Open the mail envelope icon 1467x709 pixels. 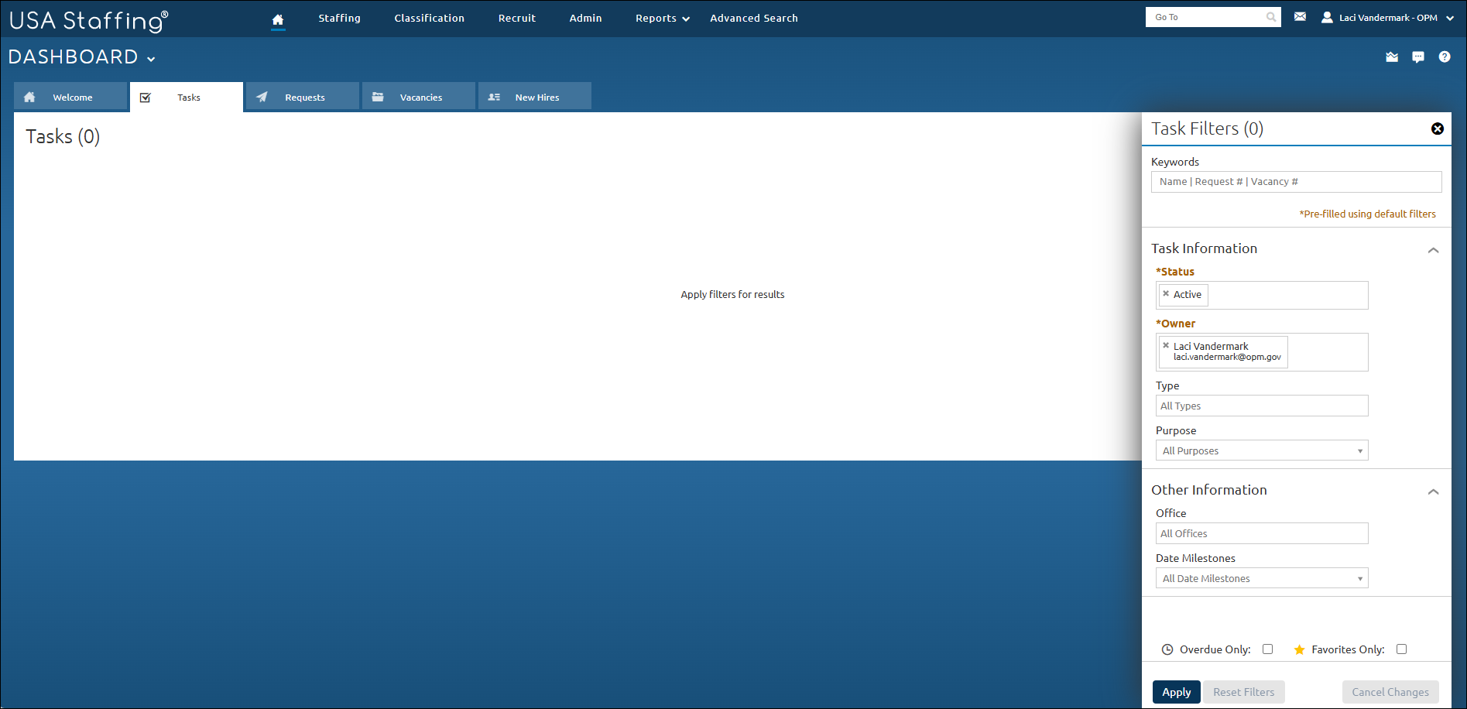click(x=1300, y=17)
